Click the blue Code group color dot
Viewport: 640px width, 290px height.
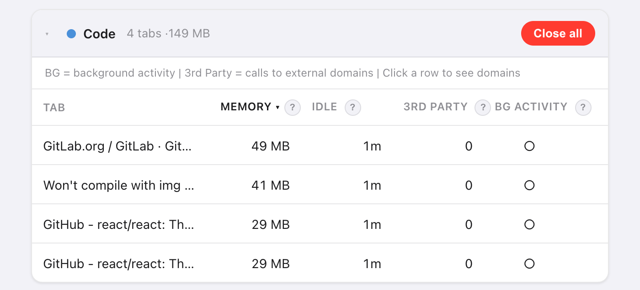pos(71,34)
